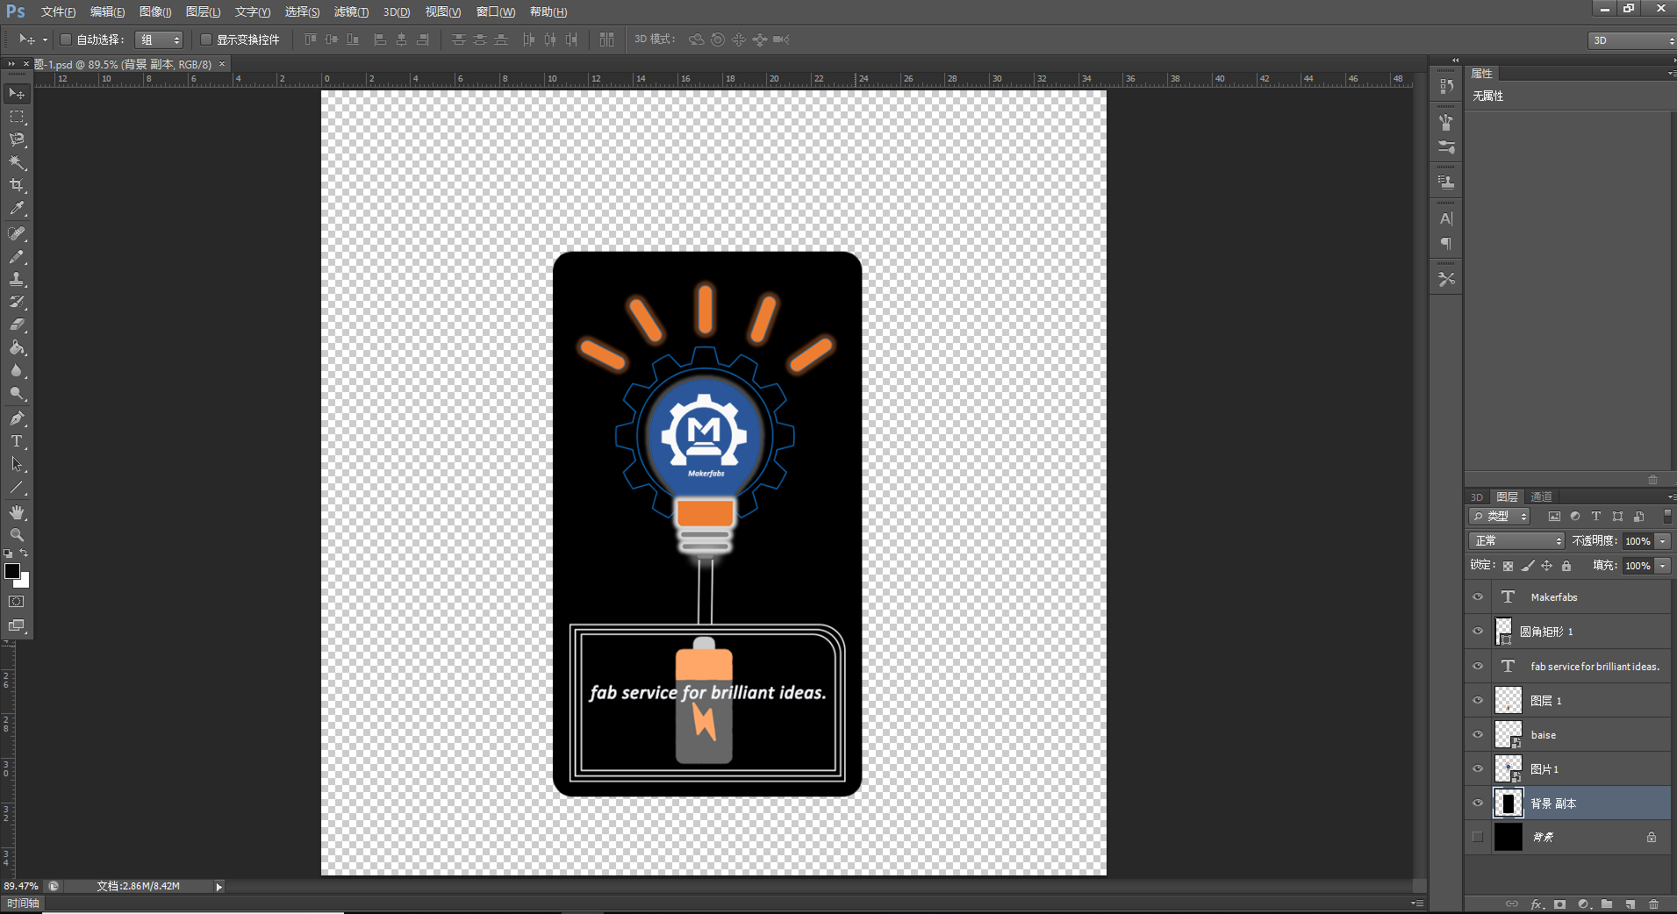Select the Eraser tool
Image resolution: width=1677 pixels, height=914 pixels.
[x=17, y=325]
